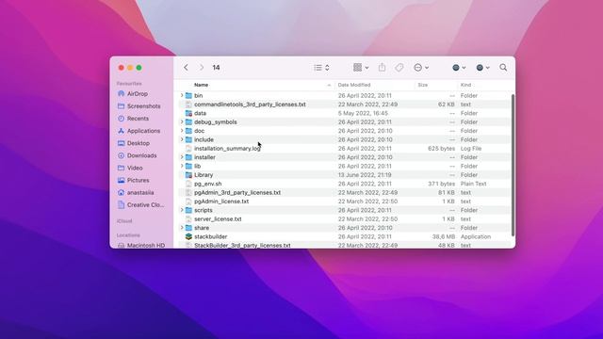Expand the debug_symbols folder

[182, 121]
